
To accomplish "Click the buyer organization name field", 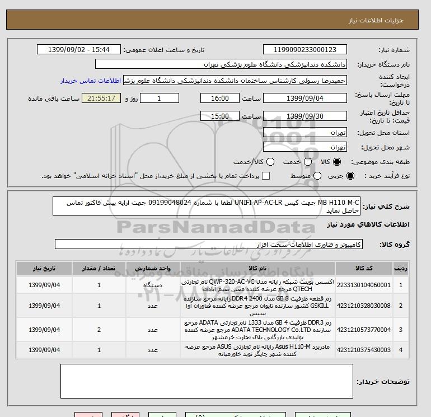I will pos(221,64).
